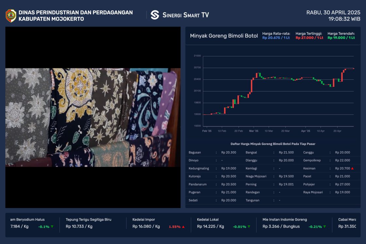The width and height of the screenshot is (366, 244).
Task: Click the Sinergi S-shaped logo icon
Action: tap(155, 15)
